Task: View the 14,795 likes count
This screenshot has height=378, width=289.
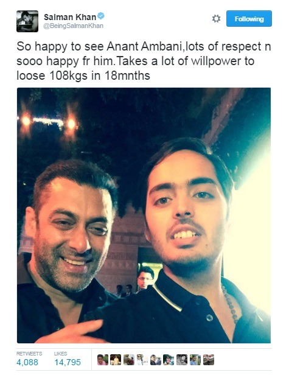Action: point(68,362)
